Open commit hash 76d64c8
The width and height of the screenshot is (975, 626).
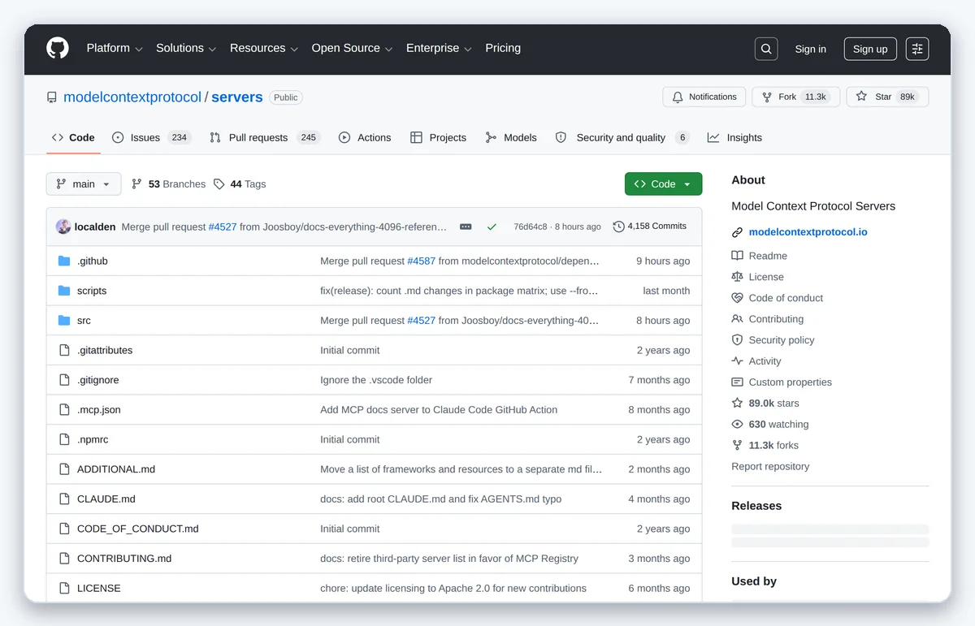click(x=531, y=227)
